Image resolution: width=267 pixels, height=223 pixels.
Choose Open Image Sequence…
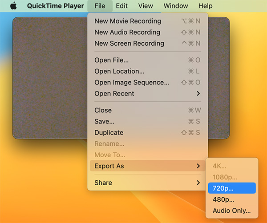(147, 83)
